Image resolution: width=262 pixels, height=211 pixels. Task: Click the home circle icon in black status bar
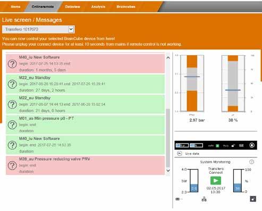(x=252, y=145)
